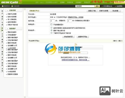Open 临时内容管理 in the sidebar
Image resolution: width=125 pixels, height=98 pixels.
click(12, 17)
